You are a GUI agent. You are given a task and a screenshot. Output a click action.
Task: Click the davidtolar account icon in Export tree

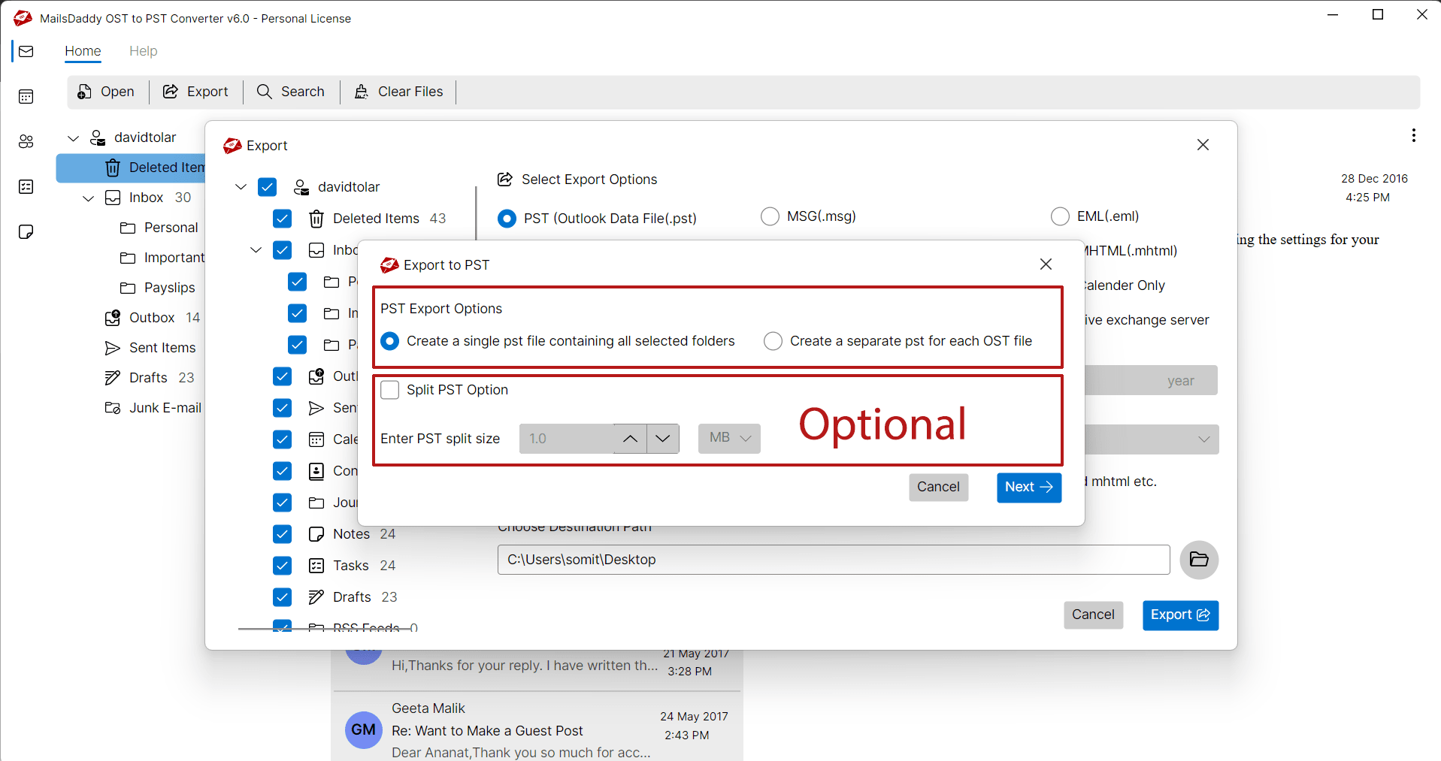(x=301, y=187)
